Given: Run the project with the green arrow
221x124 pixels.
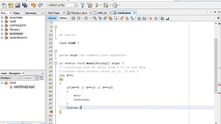Looking at the screenshot, I should [97, 5].
